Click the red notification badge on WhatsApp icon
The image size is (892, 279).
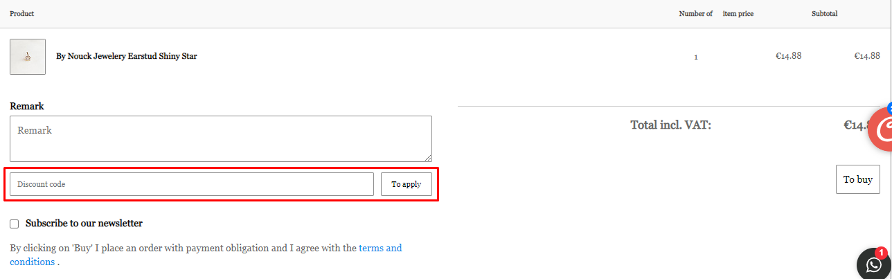tap(881, 253)
